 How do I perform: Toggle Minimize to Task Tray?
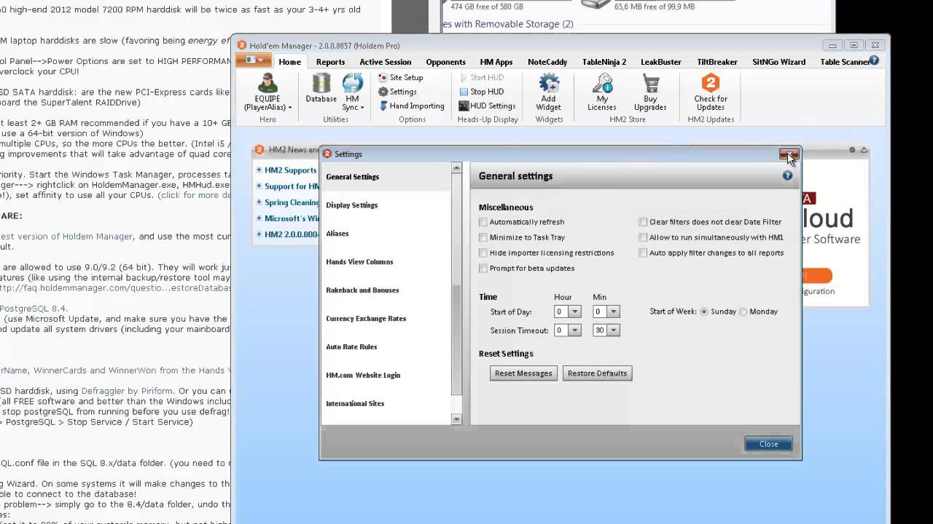pos(483,237)
